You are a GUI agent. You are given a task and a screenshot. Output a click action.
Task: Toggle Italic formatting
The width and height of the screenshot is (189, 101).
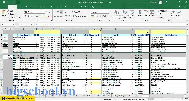click(28, 16)
